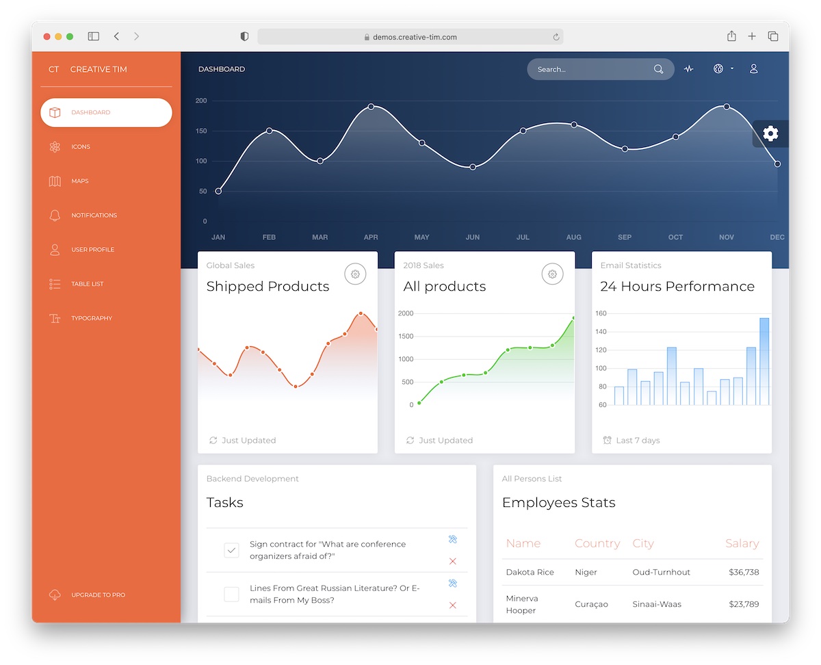This screenshot has height=665, width=821.
Task: Click the refresh icon under Shipped Products
Action: tap(213, 441)
